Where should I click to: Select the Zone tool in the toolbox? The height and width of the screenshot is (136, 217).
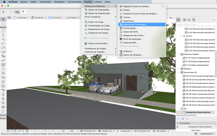[3, 86]
